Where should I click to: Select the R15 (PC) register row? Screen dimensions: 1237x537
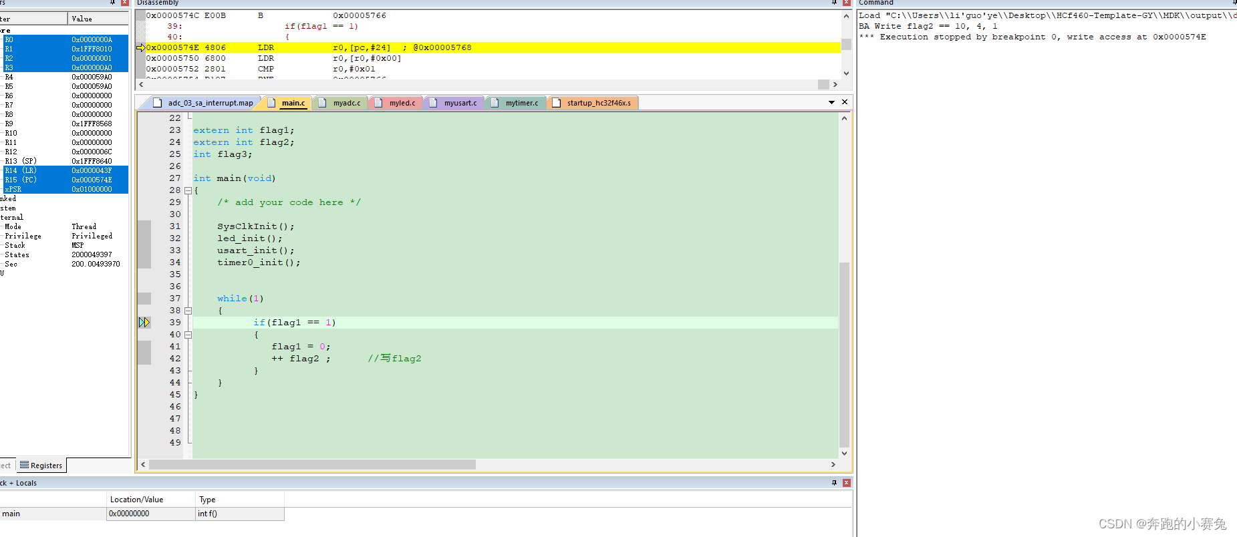click(x=65, y=180)
